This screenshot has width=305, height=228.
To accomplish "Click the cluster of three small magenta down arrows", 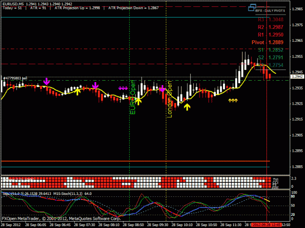I will click(x=123, y=88).
